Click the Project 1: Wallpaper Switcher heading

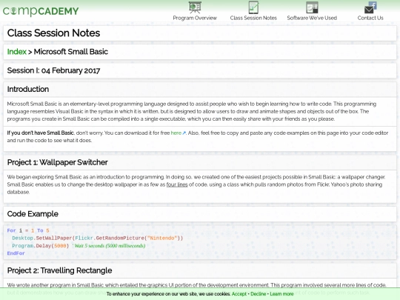[57, 162]
